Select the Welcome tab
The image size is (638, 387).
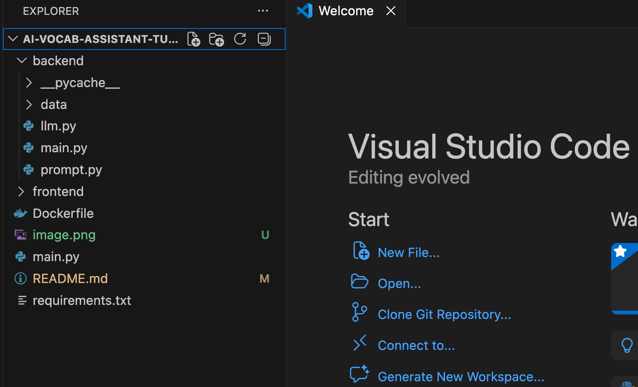point(345,11)
